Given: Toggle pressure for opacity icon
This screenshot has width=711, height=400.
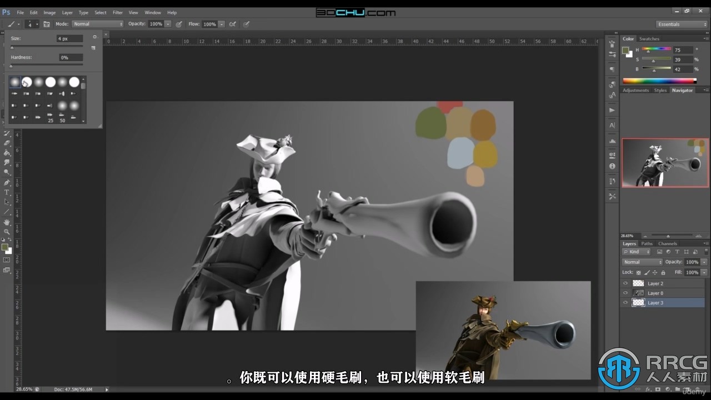Looking at the screenshot, I should [179, 24].
